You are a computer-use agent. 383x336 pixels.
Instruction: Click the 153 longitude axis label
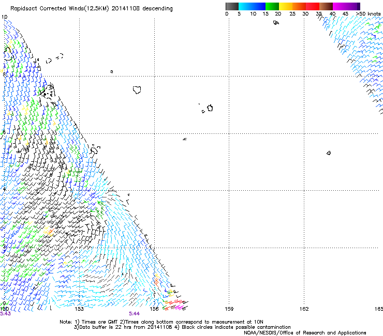(79, 309)
